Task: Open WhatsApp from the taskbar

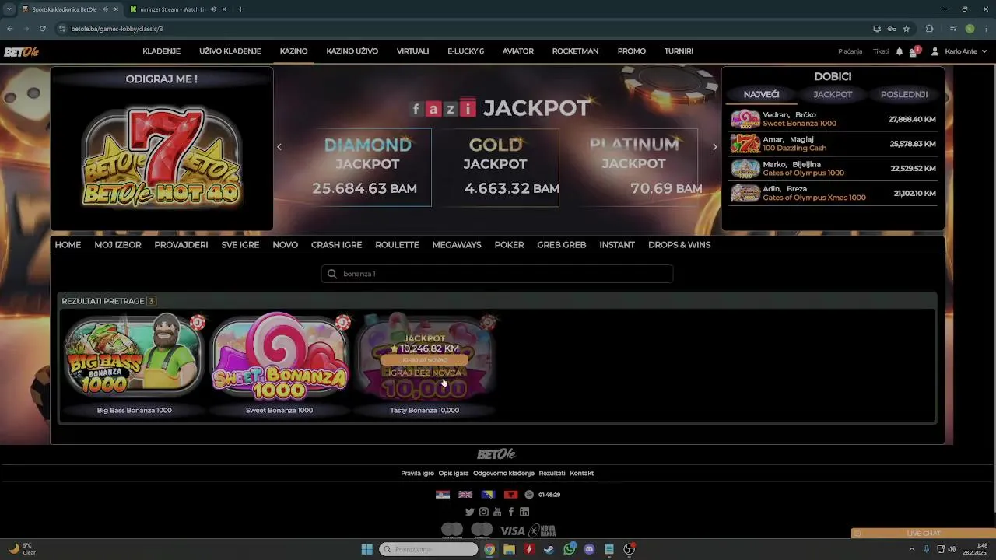Action: coord(570,549)
